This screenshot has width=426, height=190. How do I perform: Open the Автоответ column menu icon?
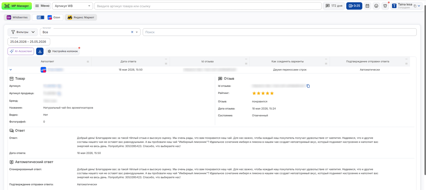88,62
